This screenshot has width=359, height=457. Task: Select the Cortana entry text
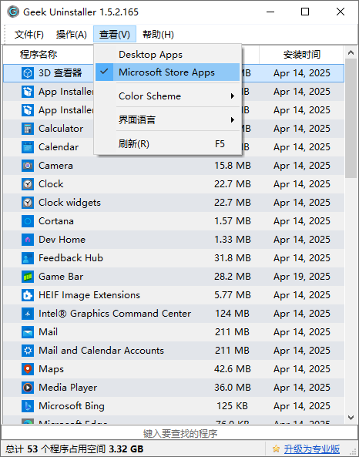click(x=56, y=221)
